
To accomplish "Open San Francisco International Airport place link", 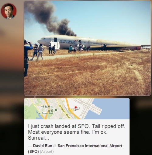I will (75, 149).
